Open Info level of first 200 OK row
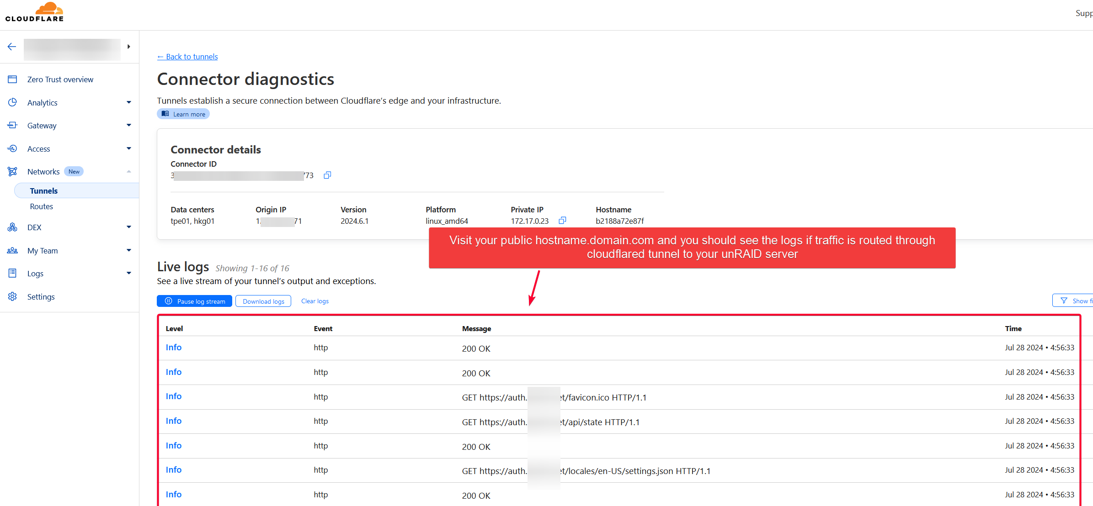Screen dimensions: 1093x506 click(x=174, y=348)
